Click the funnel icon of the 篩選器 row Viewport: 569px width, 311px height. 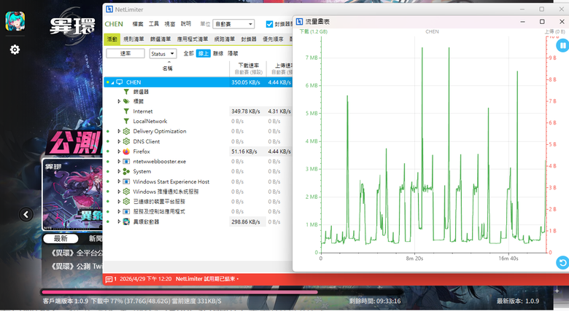(x=126, y=92)
